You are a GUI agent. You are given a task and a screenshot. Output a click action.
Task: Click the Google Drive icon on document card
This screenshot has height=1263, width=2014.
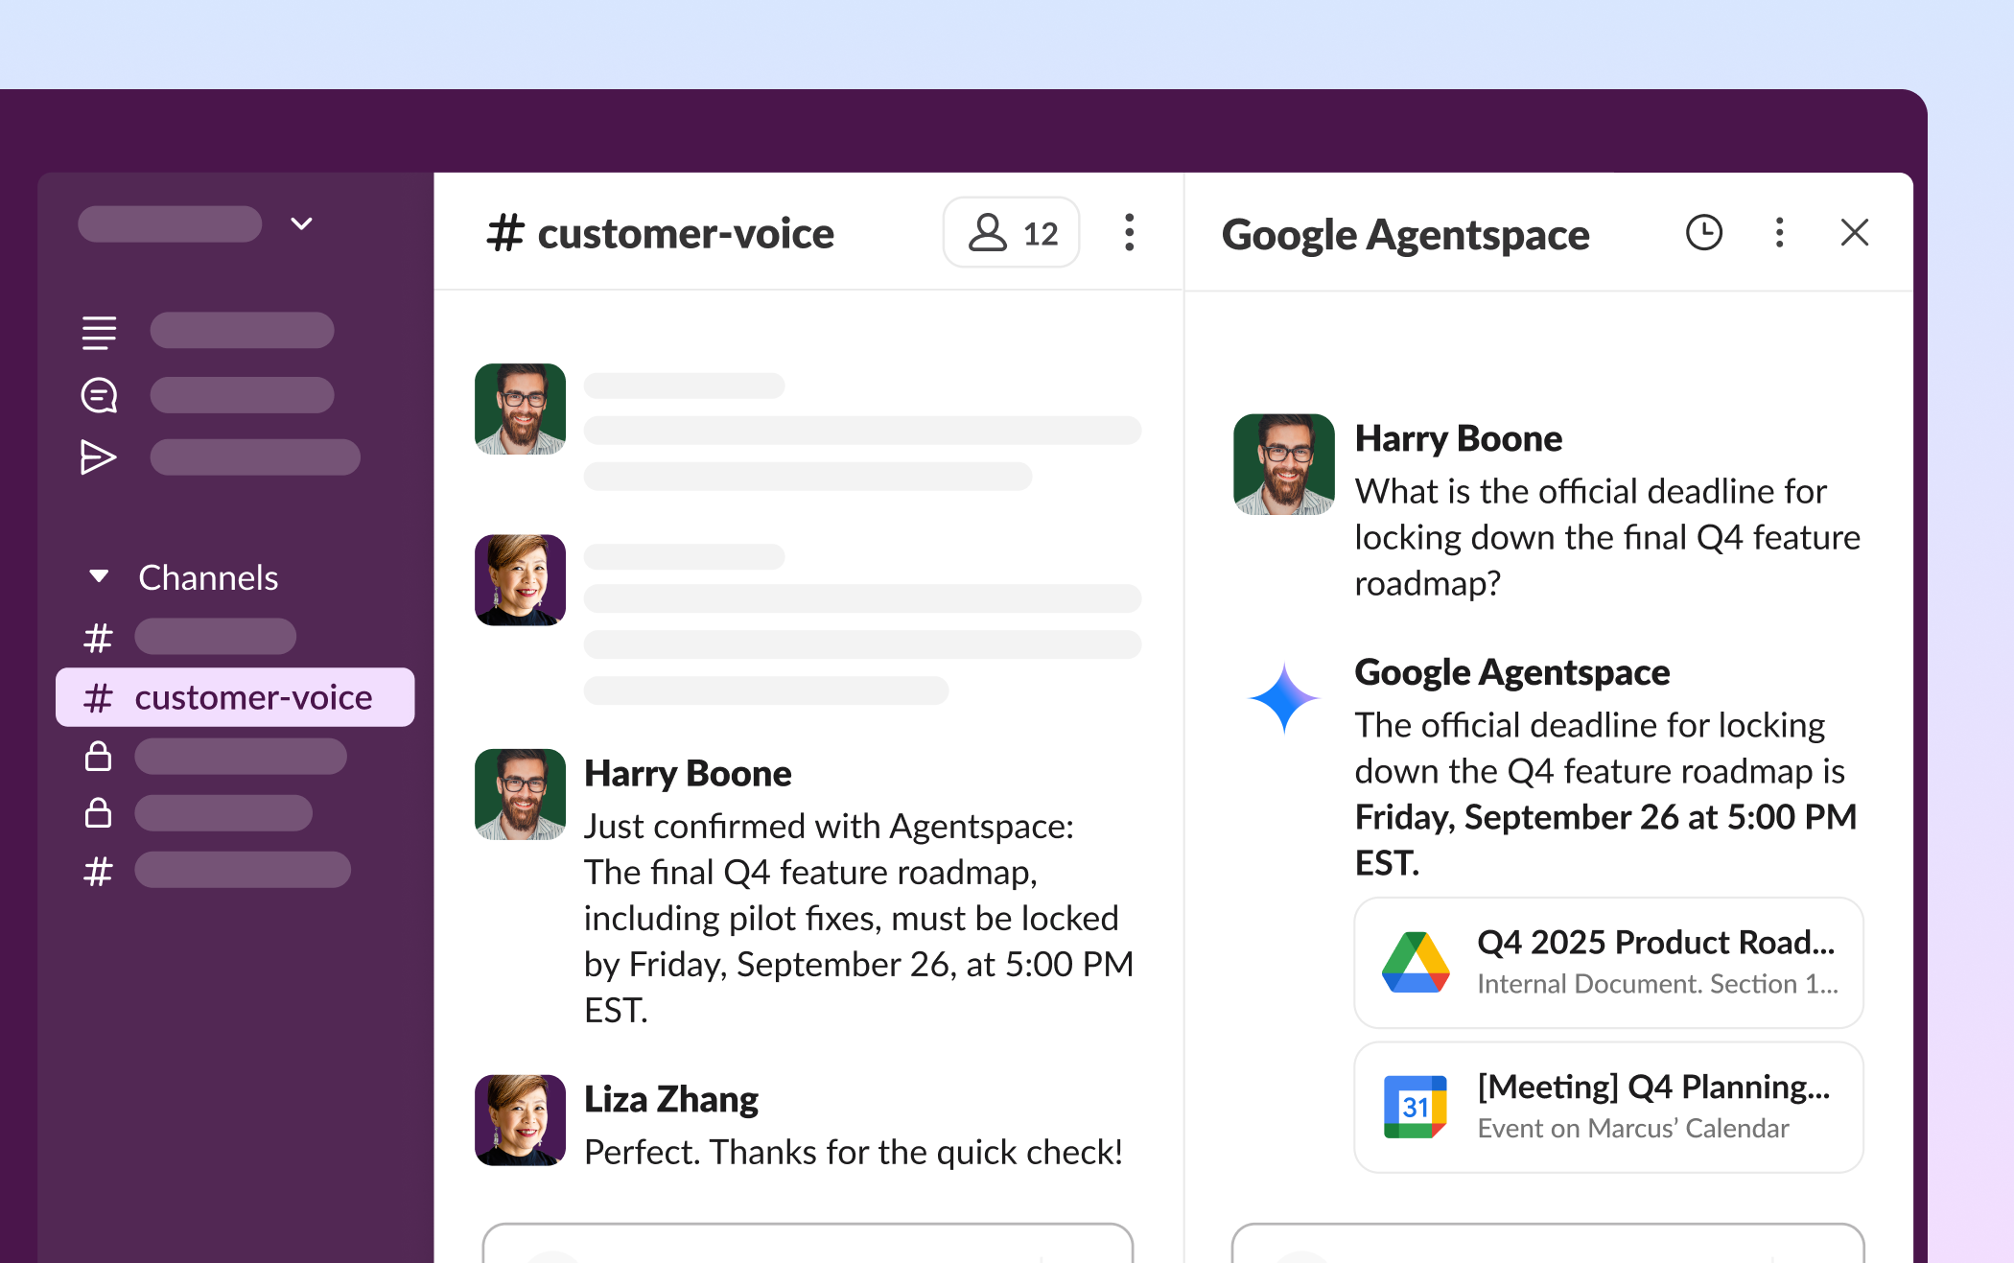[1415, 962]
